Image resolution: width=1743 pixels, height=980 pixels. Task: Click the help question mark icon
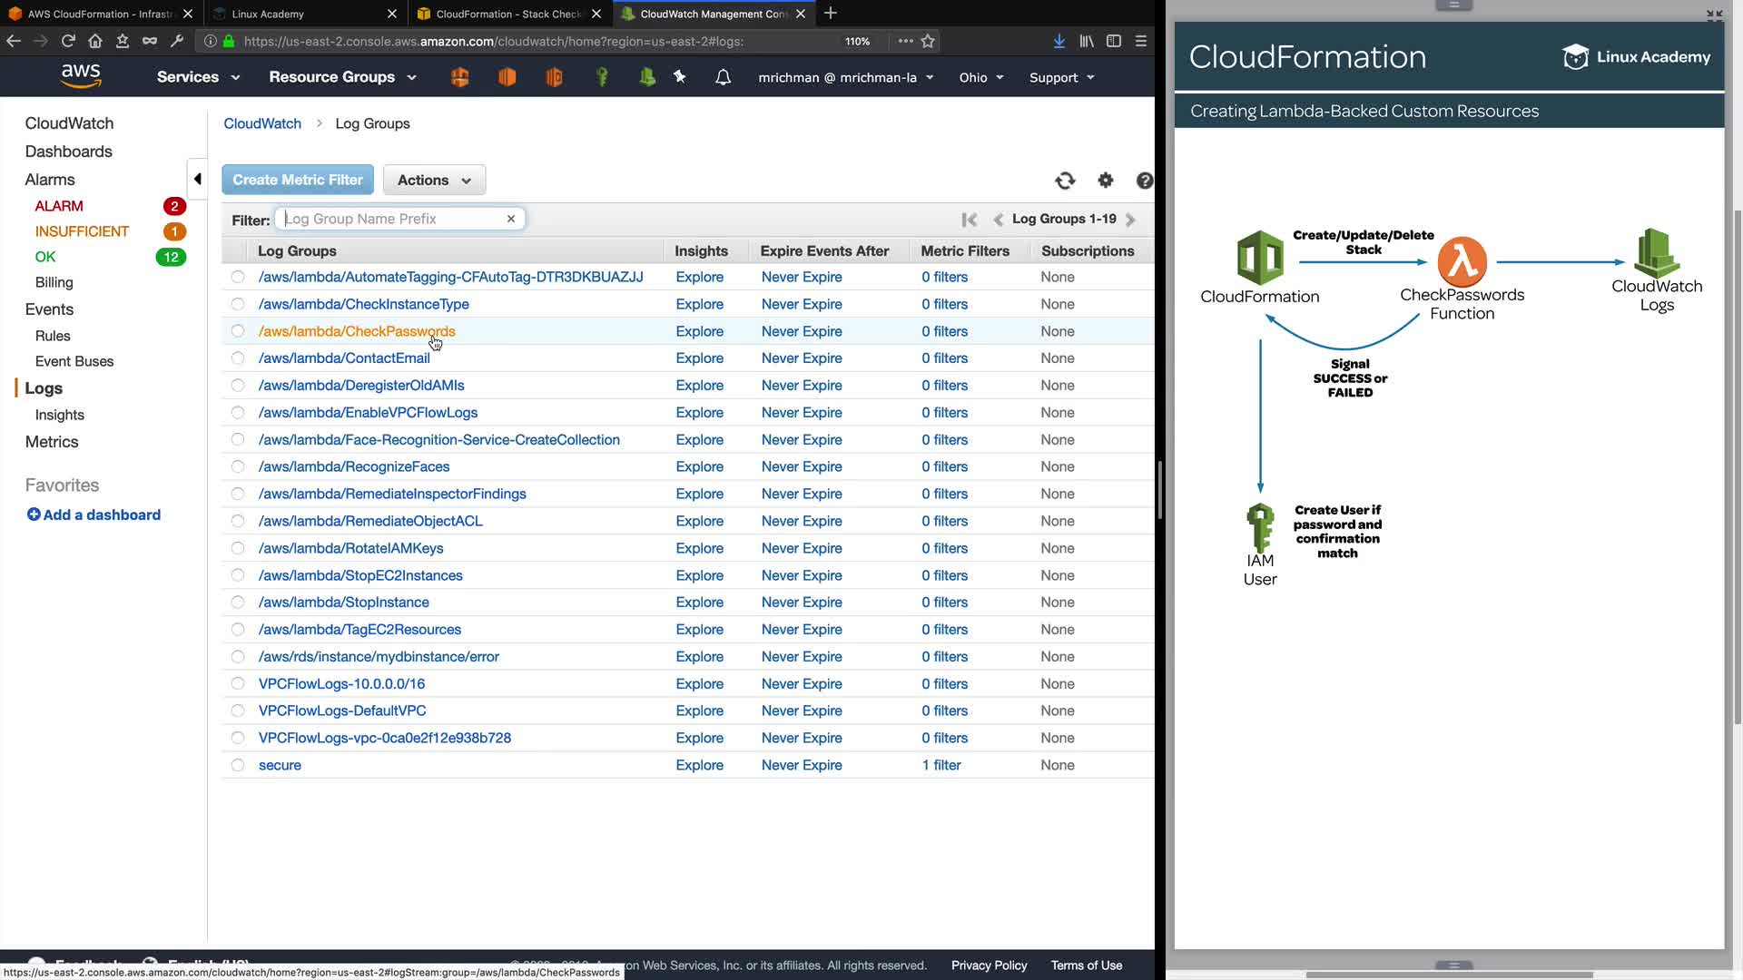point(1144,181)
